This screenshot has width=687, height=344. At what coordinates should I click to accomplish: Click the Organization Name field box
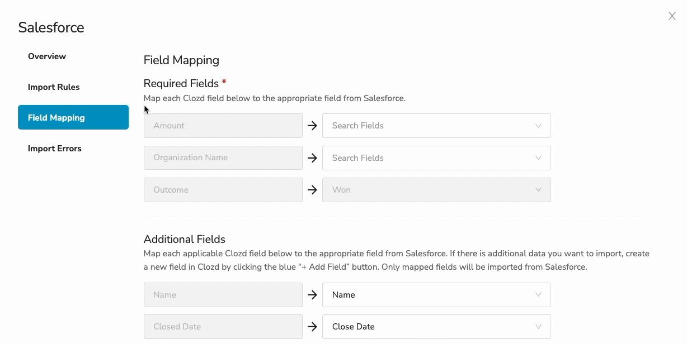(223, 158)
